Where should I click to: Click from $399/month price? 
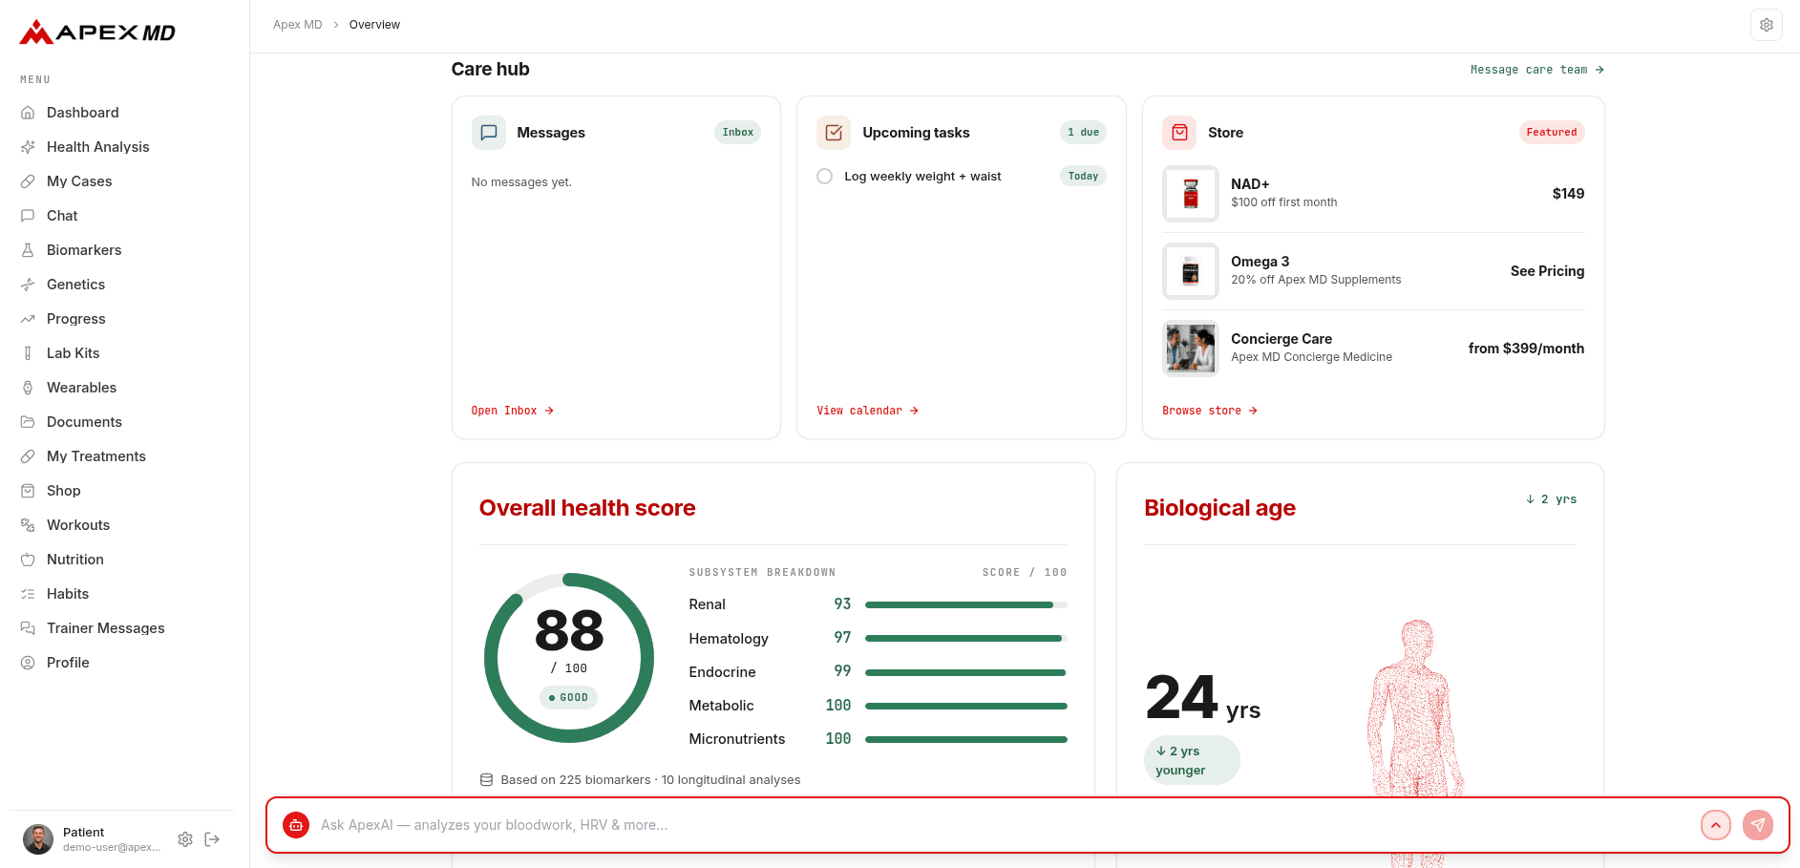1526,349
